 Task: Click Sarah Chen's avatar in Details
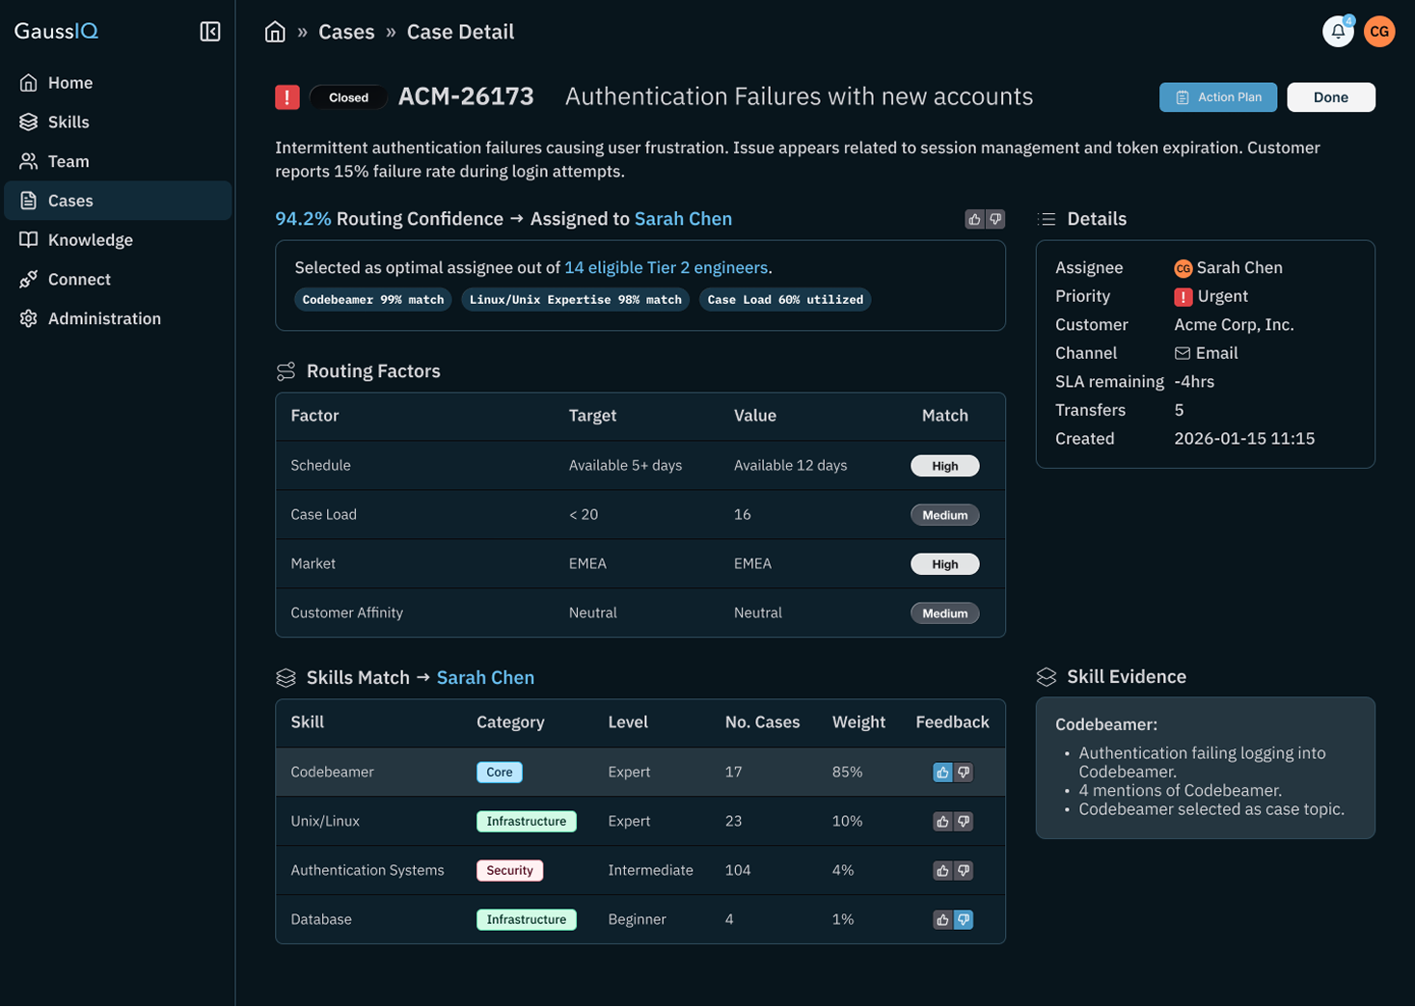click(1184, 269)
